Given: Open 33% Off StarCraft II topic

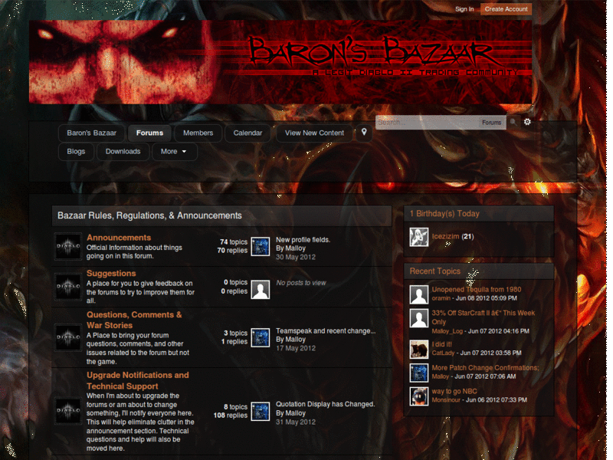Looking at the screenshot, I should pos(484,317).
